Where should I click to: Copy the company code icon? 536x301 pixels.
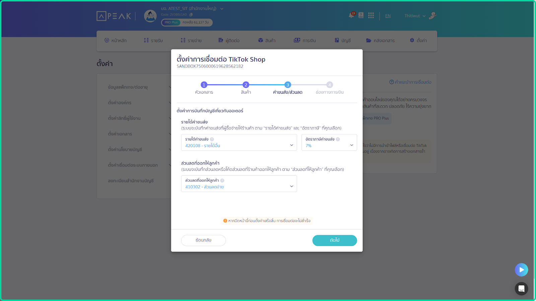click(191, 15)
